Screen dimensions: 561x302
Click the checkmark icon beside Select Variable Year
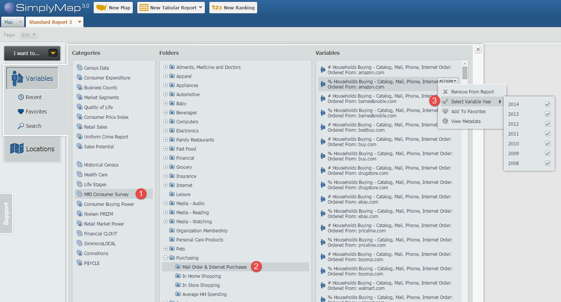click(445, 101)
